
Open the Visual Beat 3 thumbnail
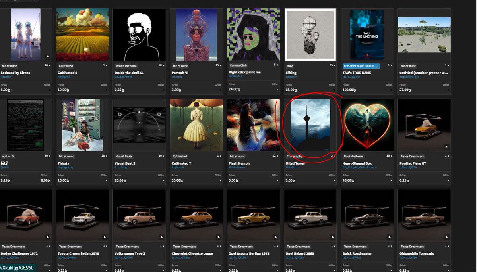[x=139, y=125]
